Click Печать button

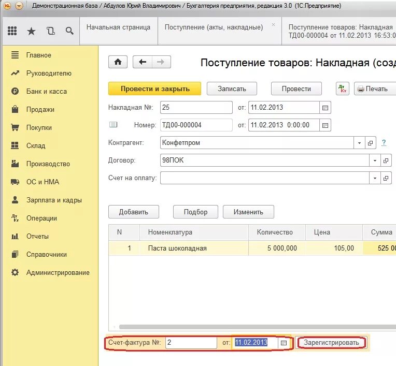(375, 89)
